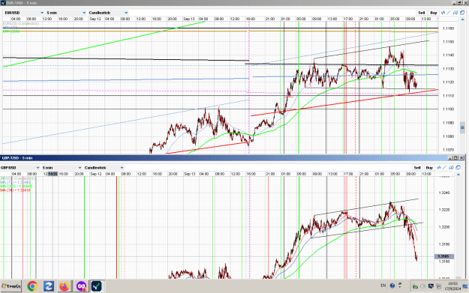
Task: Open Candlestick chart type dropdown in EUR/USD chart
Action: tap(108, 13)
